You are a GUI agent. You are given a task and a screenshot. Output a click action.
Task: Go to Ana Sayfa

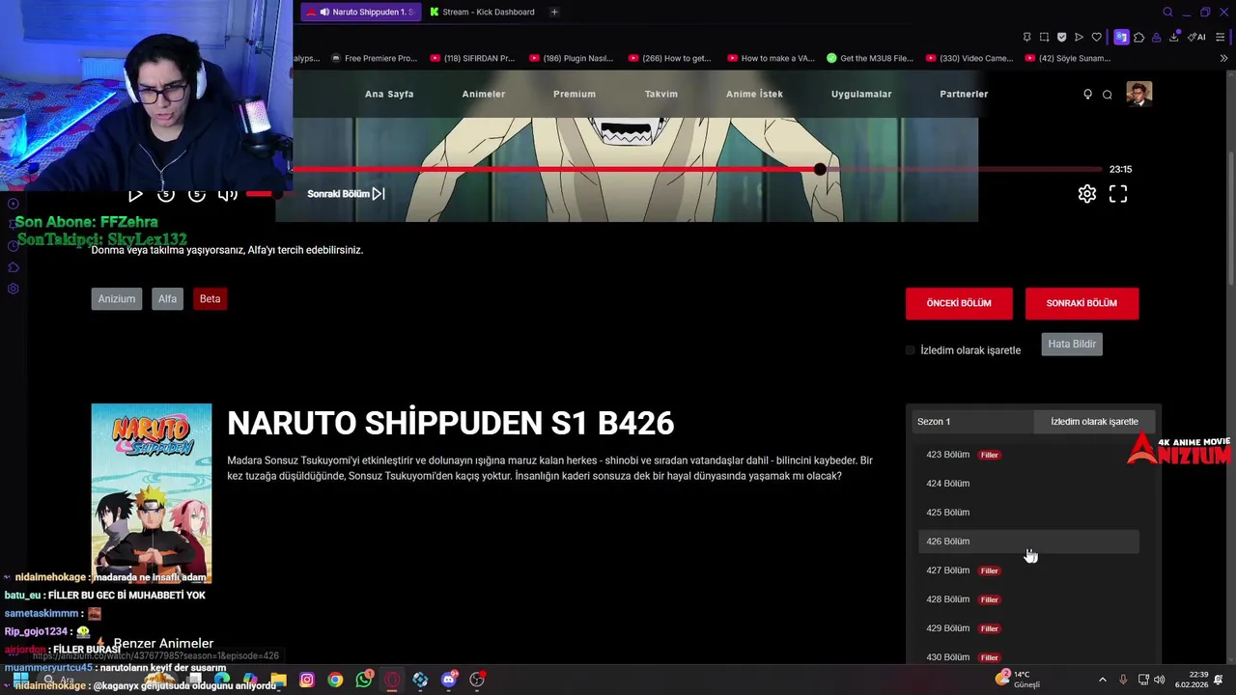click(x=389, y=94)
